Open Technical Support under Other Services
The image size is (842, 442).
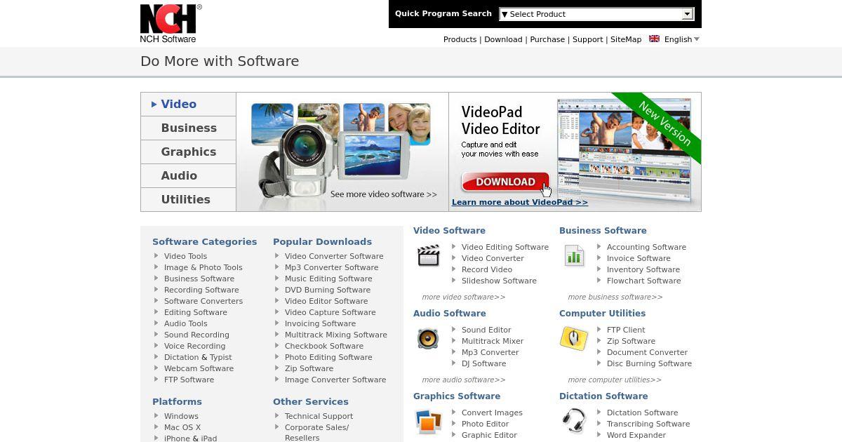(319, 416)
